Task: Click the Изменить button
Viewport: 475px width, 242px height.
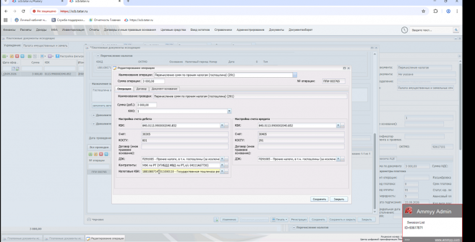Action: pos(229,220)
